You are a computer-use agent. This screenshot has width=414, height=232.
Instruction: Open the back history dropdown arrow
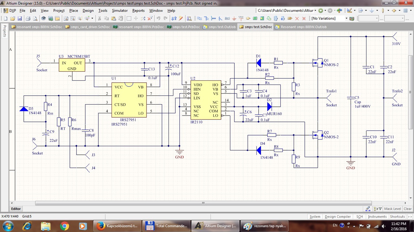pos(325,10)
